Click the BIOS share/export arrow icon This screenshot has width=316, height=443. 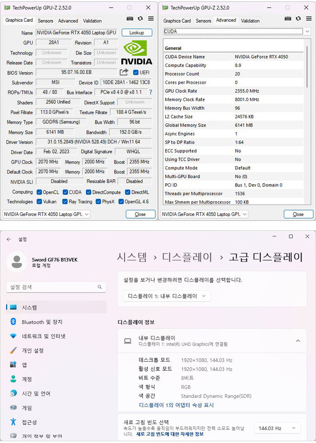click(124, 72)
